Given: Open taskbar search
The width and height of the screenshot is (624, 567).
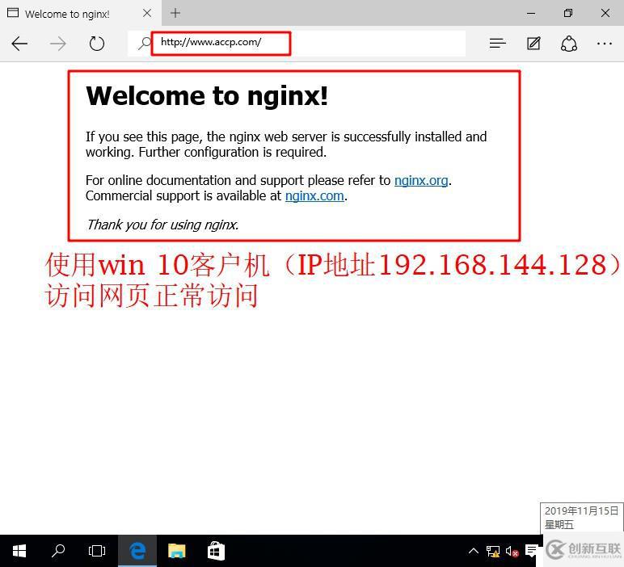Looking at the screenshot, I should click(x=58, y=551).
